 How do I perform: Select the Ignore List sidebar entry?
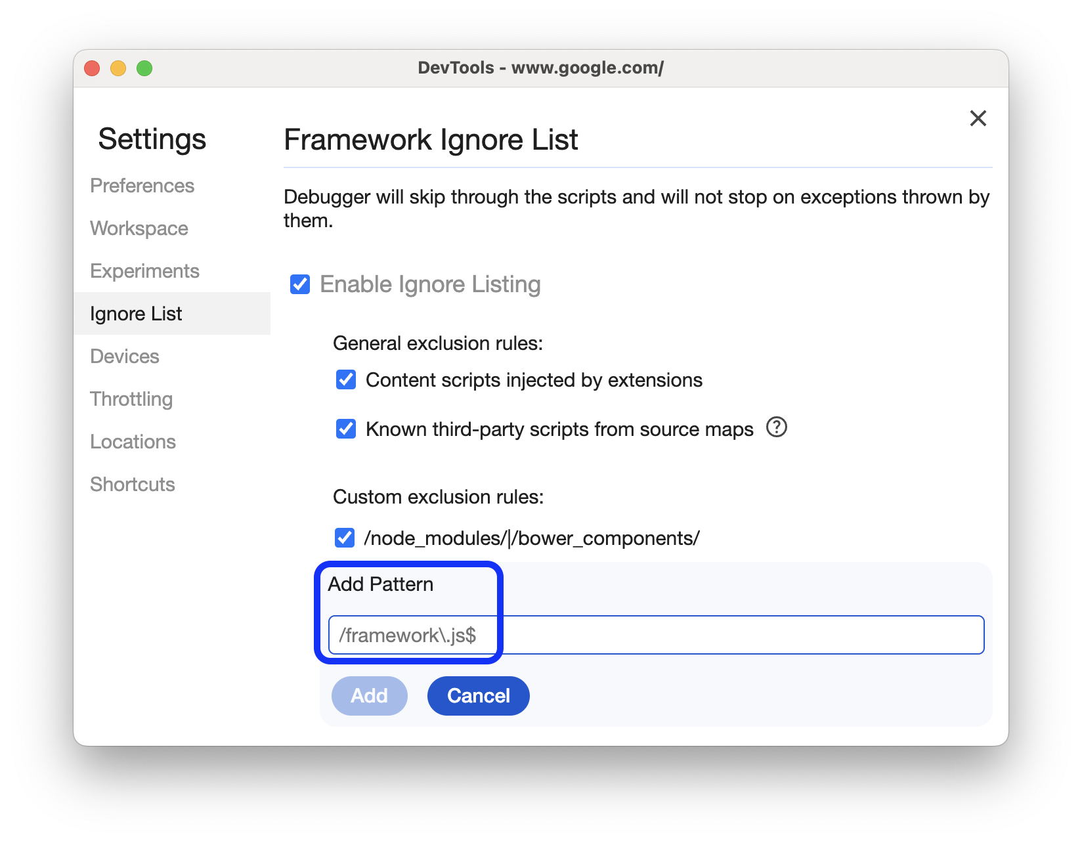pyautogui.click(x=135, y=314)
